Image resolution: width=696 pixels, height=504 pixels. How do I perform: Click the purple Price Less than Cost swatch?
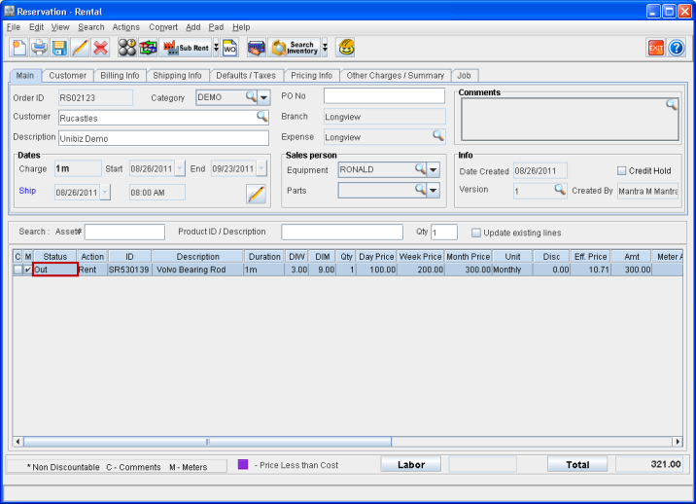pos(243,464)
